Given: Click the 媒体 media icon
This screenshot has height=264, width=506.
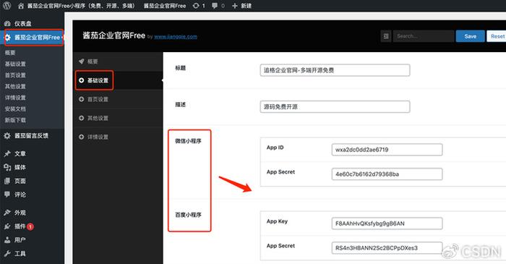Looking at the screenshot, I should coord(7,167).
